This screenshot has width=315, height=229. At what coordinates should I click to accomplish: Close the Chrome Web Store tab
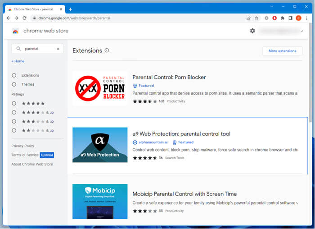click(61, 9)
